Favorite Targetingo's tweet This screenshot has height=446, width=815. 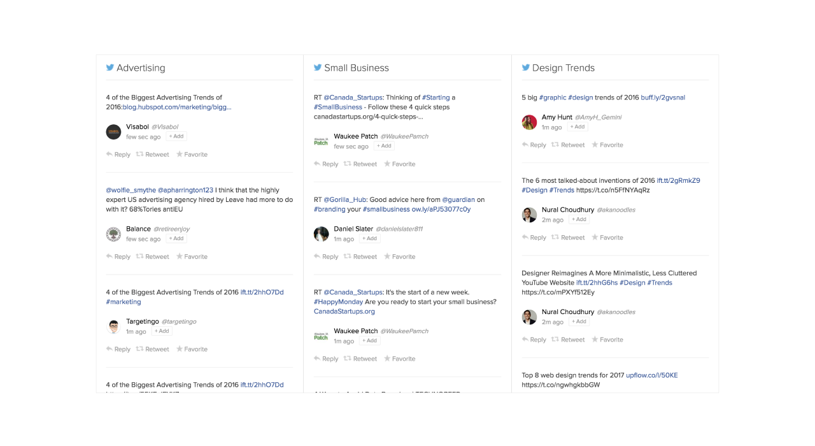pyautogui.click(x=192, y=349)
